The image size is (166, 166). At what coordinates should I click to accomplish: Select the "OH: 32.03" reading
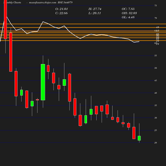click(x=129, y=13)
